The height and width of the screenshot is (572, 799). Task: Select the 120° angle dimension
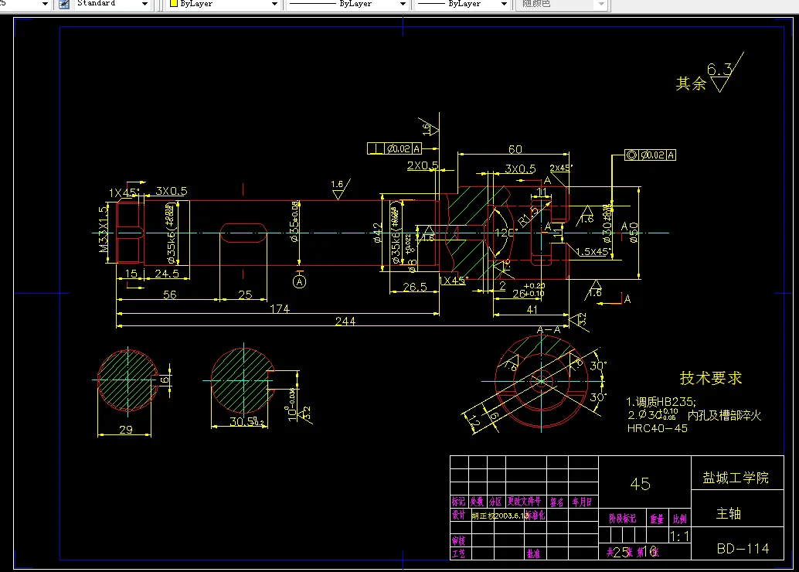pos(506,233)
